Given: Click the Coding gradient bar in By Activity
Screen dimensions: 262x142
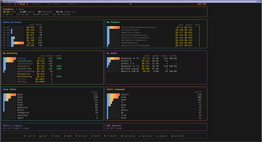Looking at the screenshot, I should [x=9, y=58].
